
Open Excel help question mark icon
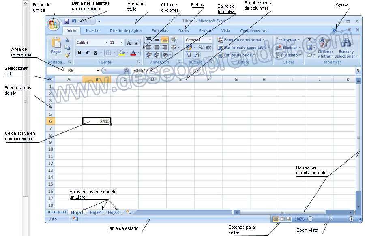click(334, 30)
